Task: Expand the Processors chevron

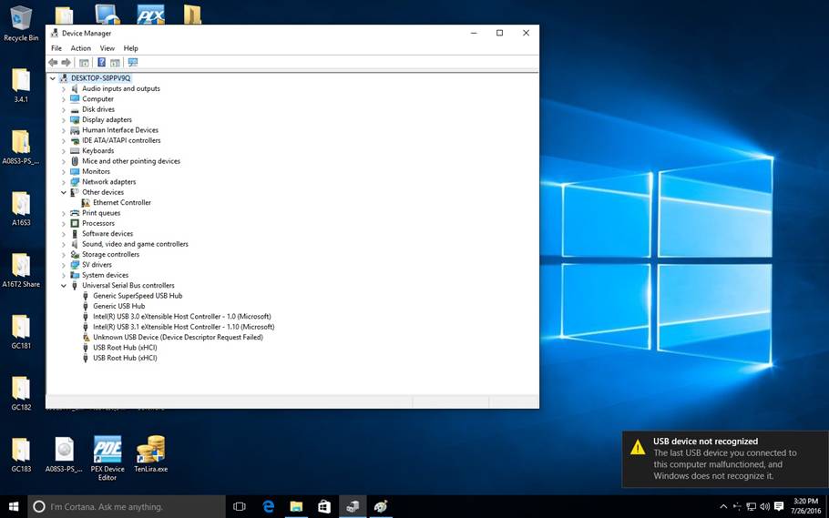Action: point(64,224)
